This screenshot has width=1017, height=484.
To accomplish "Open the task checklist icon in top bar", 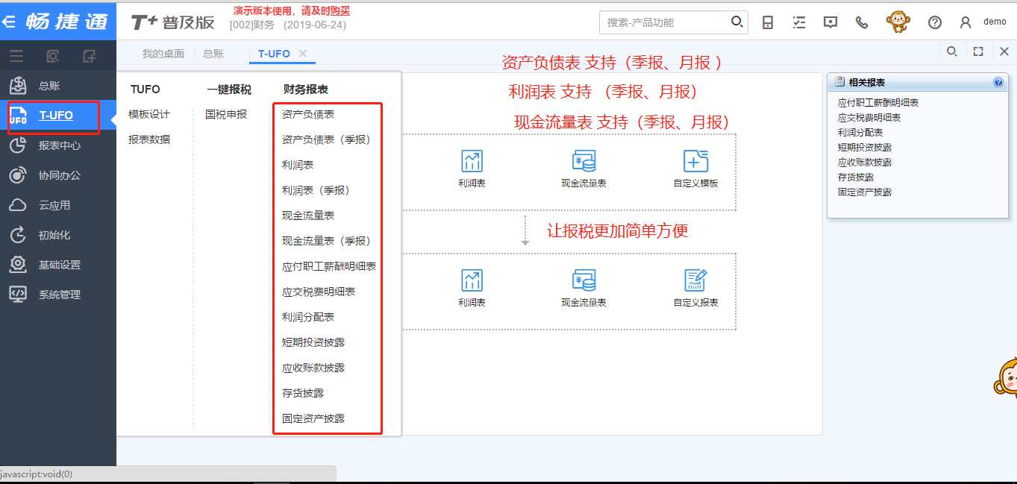I will 799,22.
